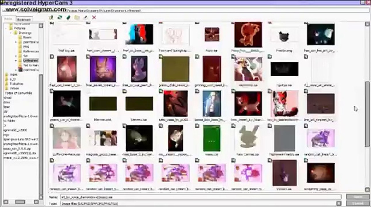
Task: Select the Fotos 2ª Comunhão tree entry
Action: click(x=18, y=93)
